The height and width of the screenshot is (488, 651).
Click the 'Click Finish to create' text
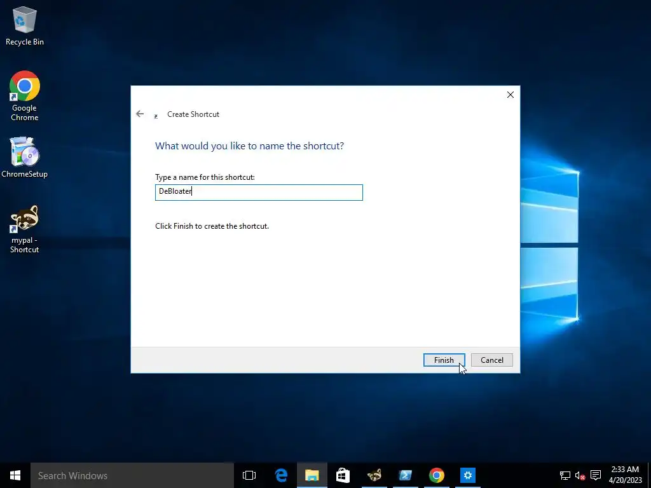pyautogui.click(x=212, y=226)
